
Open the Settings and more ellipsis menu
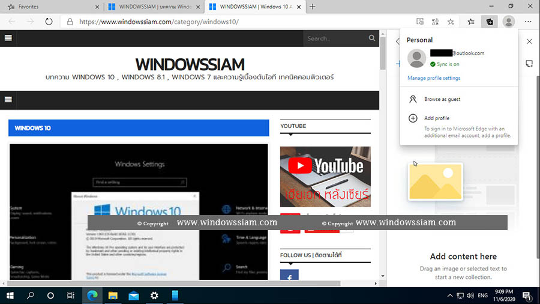528,22
